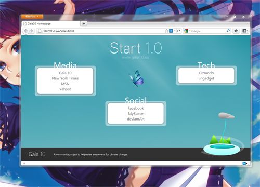260x187 pixels.
Task: Select the Gaia10 Homepage tab
Action: pos(51,24)
